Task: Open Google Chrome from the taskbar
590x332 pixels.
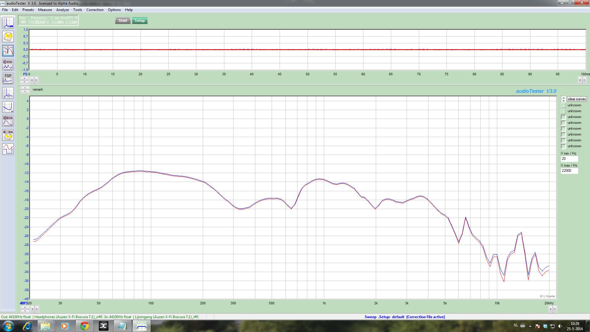Action: tap(85, 326)
